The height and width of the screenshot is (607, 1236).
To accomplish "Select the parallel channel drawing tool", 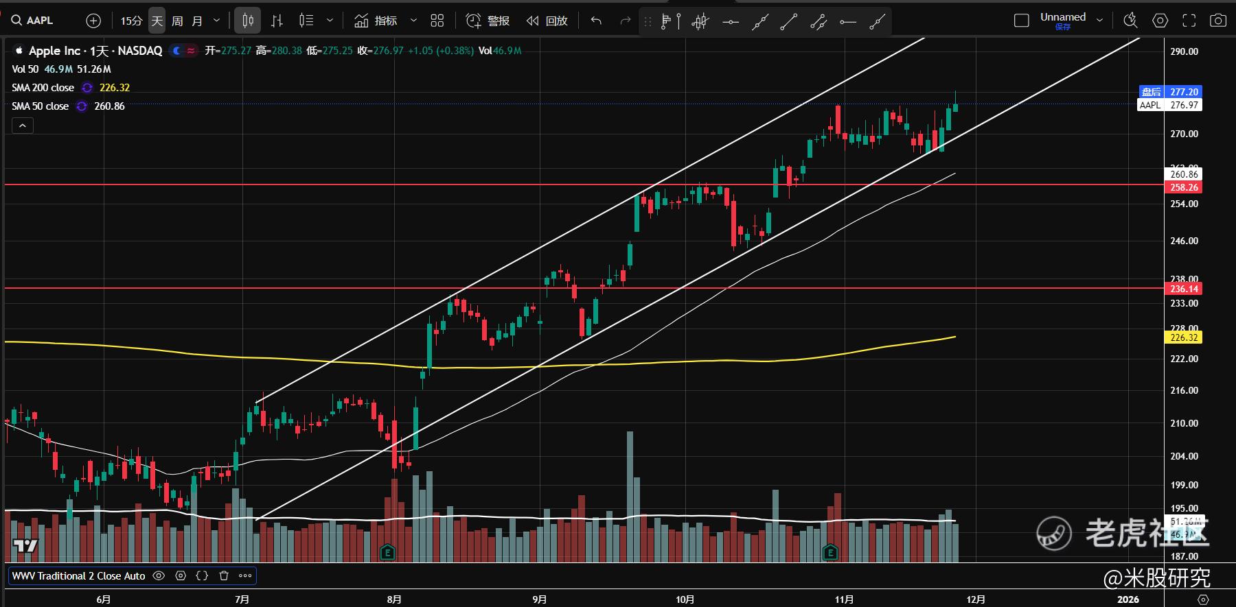I will (819, 22).
